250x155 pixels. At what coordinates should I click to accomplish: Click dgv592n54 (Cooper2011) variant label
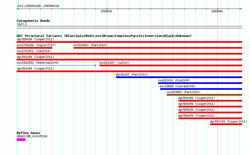(35, 69)
